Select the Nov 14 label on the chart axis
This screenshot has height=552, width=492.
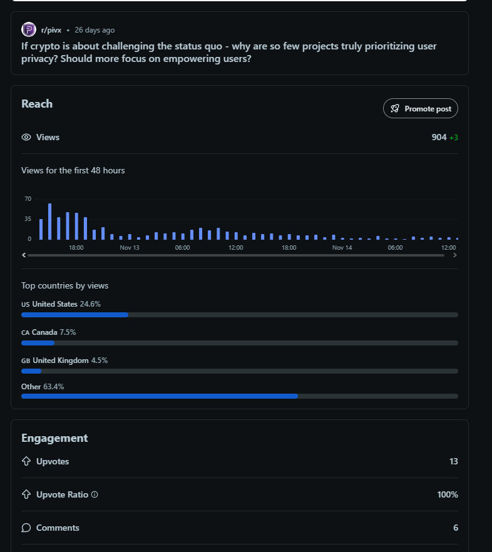tap(342, 248)
